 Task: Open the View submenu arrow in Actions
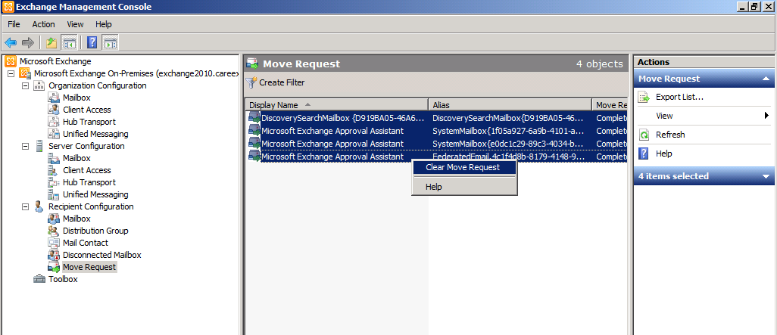pos(766,116)
